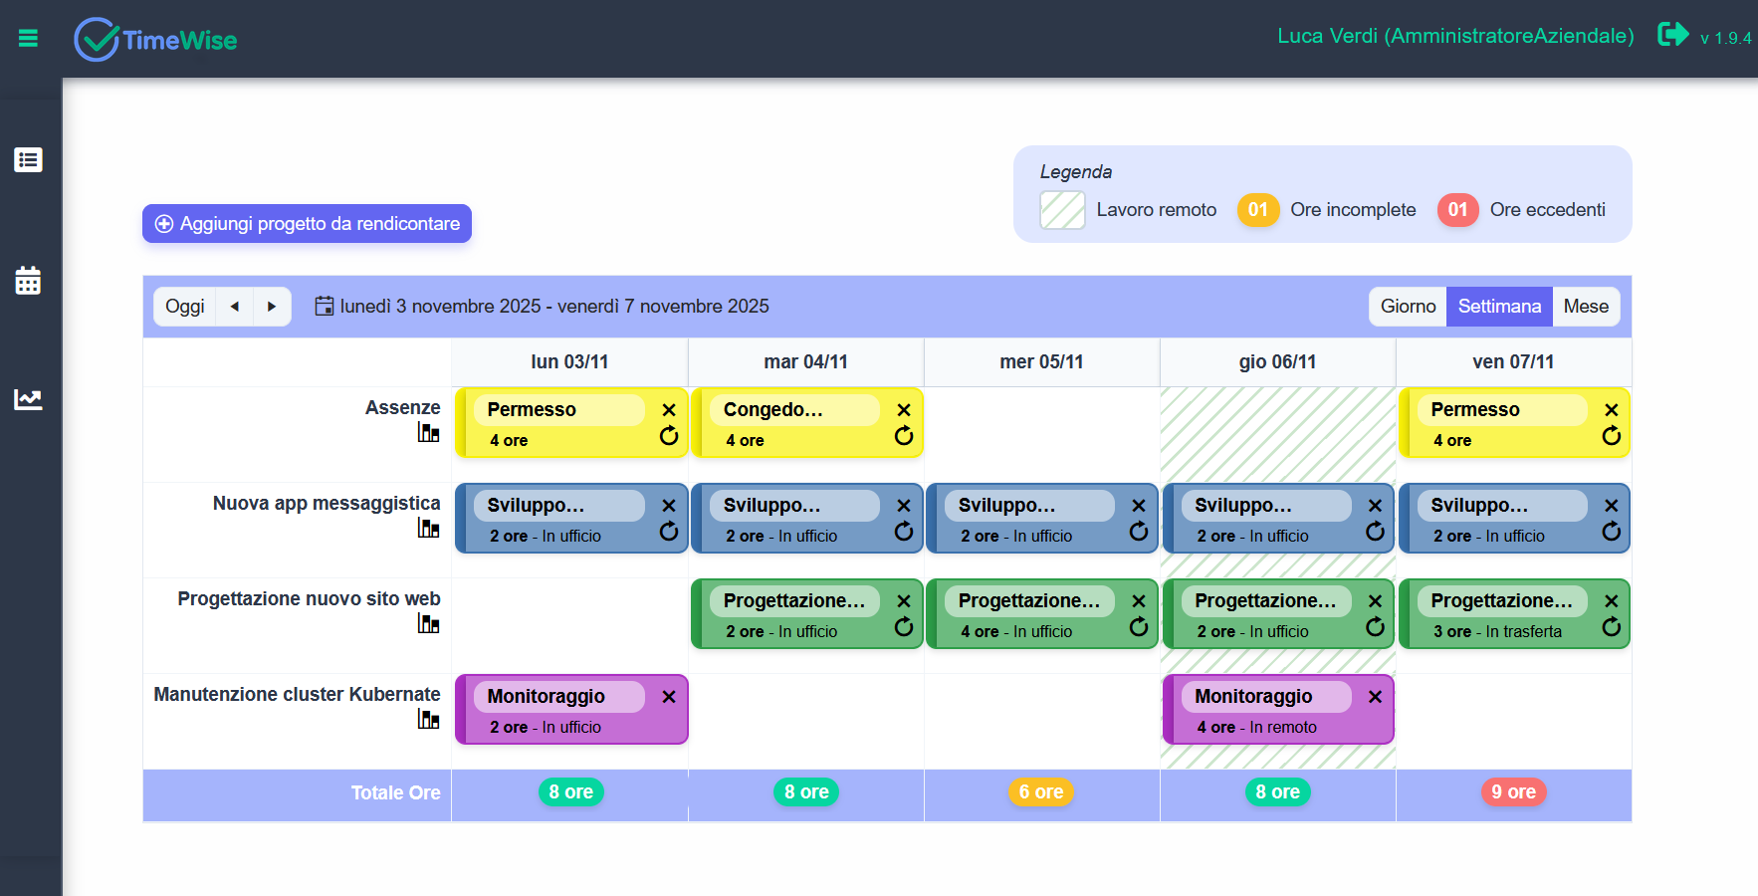The width and height of the screenshot is (1758, 896).
Task: Click the chart icon beside Assenze row
Action: [429, 435]
